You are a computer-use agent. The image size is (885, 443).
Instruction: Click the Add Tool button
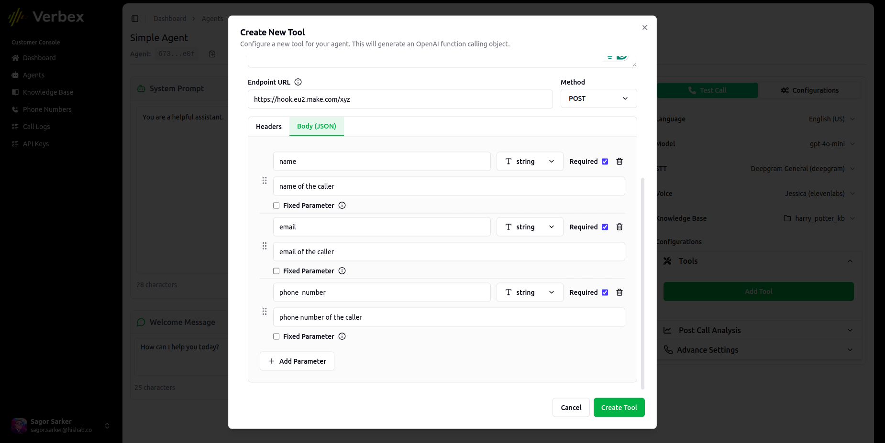coord(759,292)
